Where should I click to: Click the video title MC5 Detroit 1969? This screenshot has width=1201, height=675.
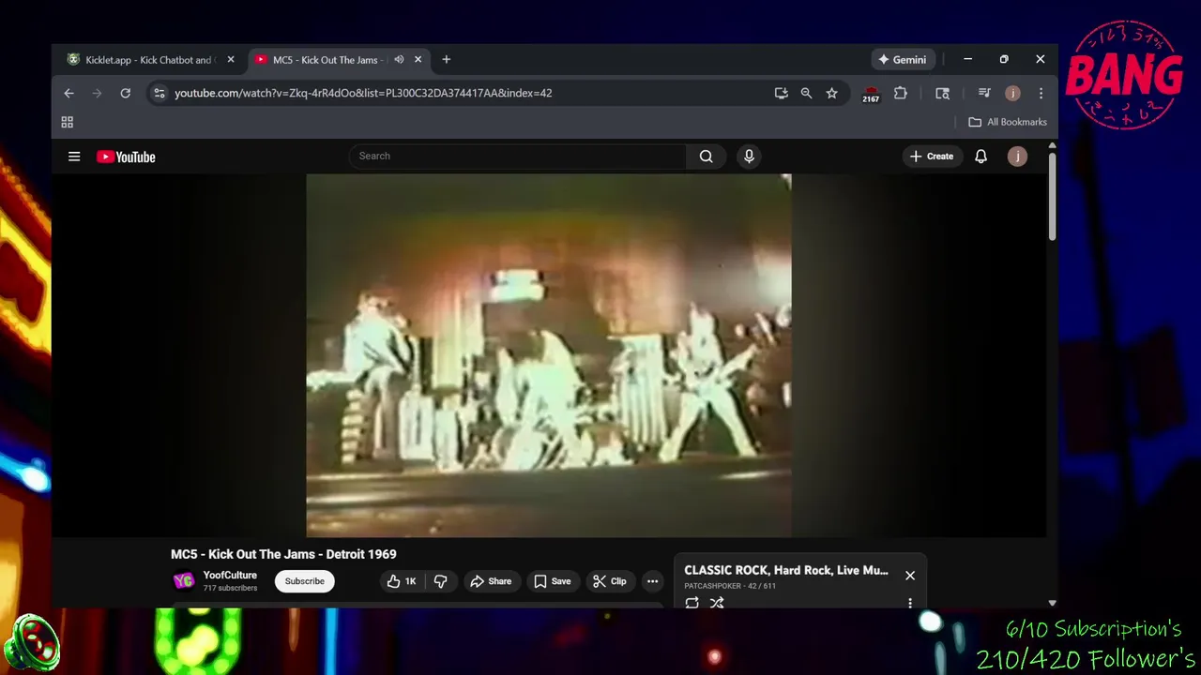click(283, 555)
